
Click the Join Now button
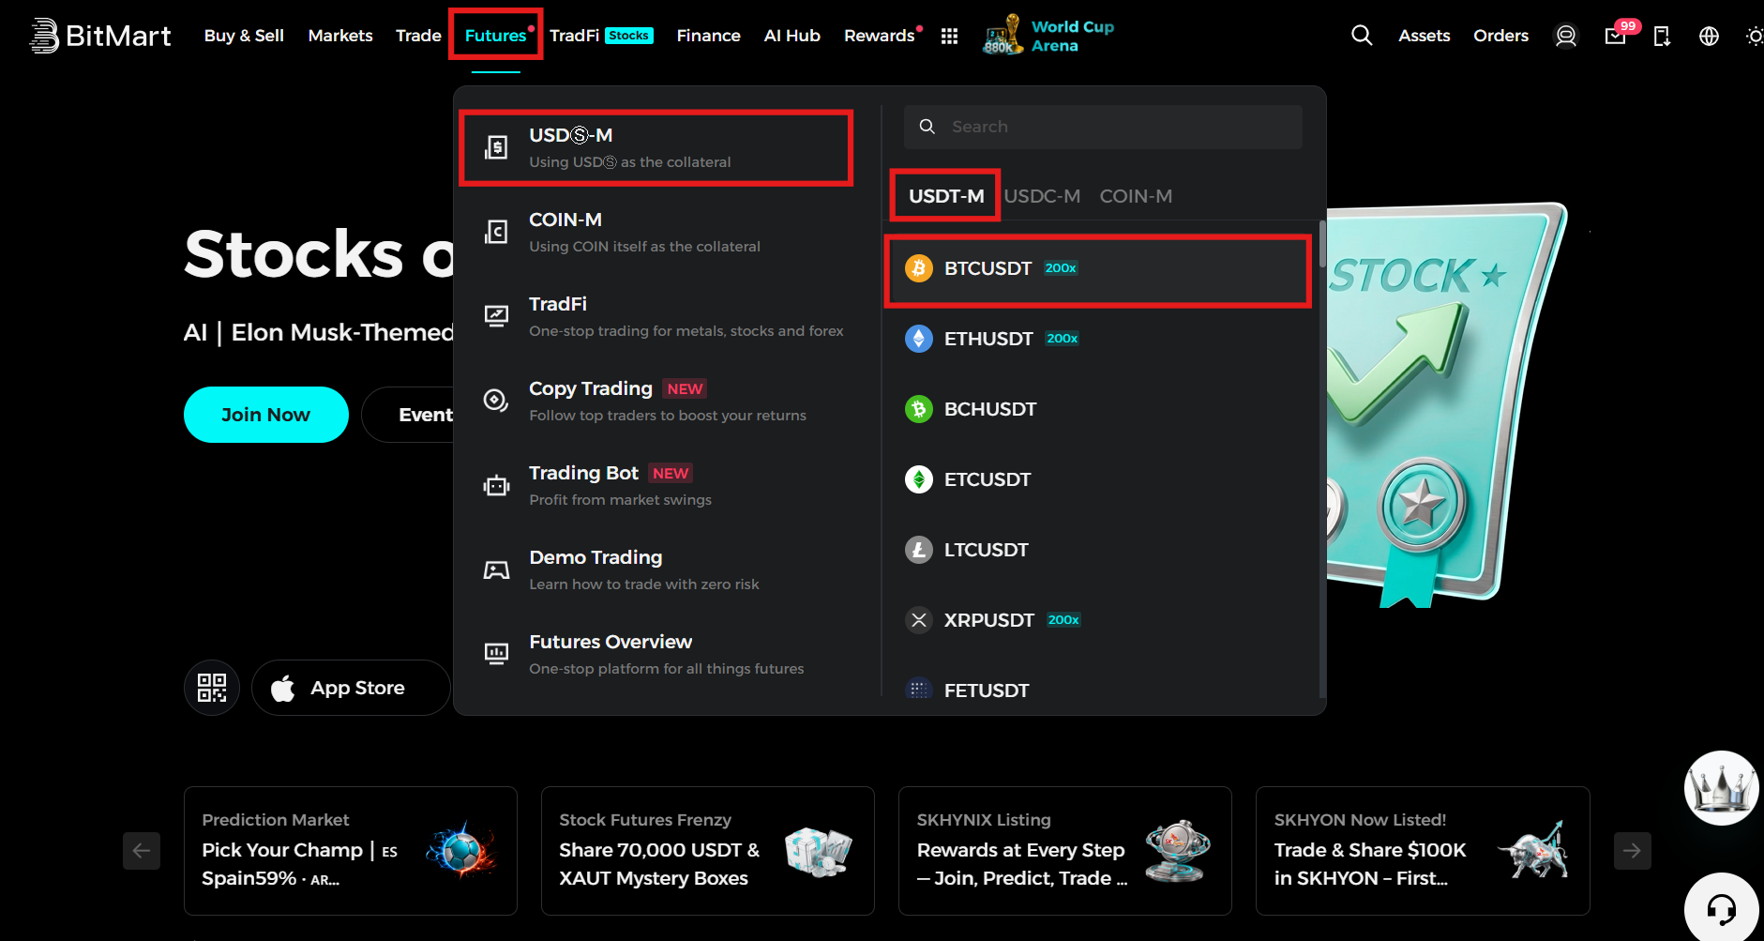[x=266, y=415]
